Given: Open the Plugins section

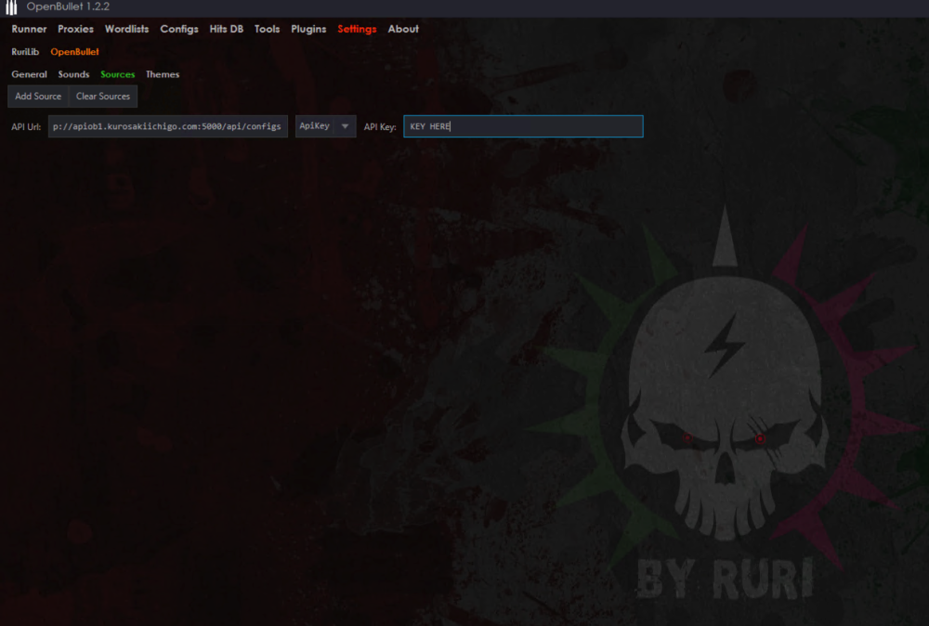Looking at the screenshot, I should (308, 29).
